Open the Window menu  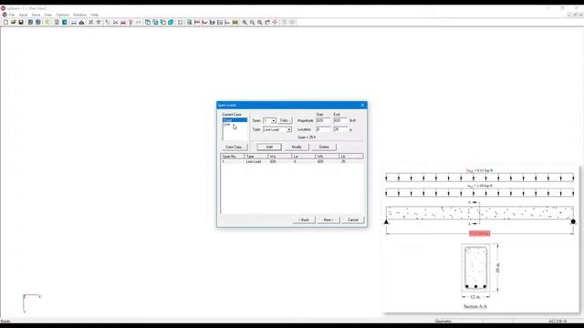(79, 15)
